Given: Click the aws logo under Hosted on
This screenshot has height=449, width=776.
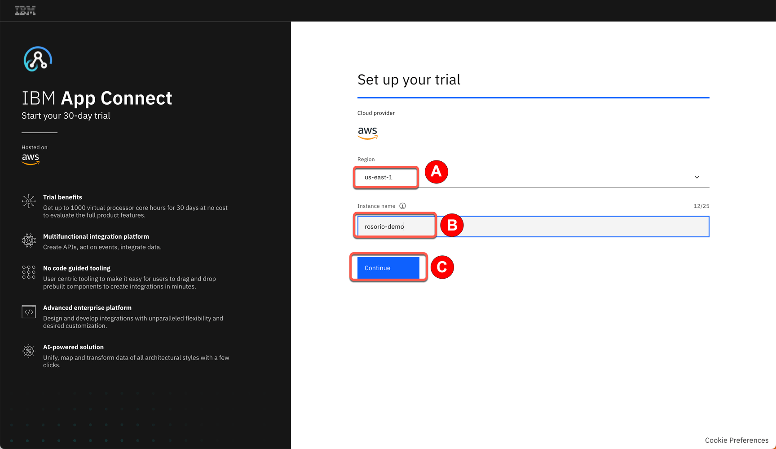Looking at the screenshot, I should pyautogui.click(x=30, y=159).
